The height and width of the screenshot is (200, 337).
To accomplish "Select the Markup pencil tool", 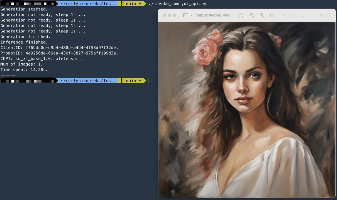I will tap(285, 15).
